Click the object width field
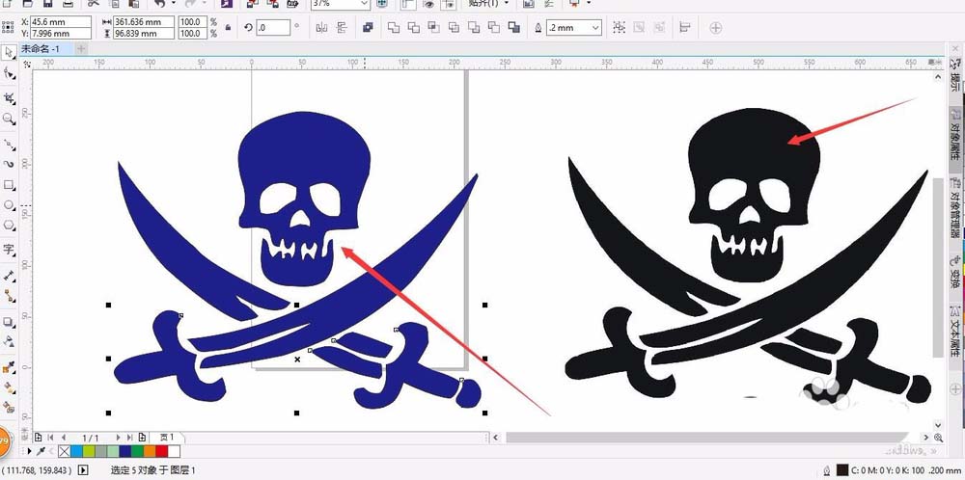Viewport: 965px width, 480px height. [144, 21]
